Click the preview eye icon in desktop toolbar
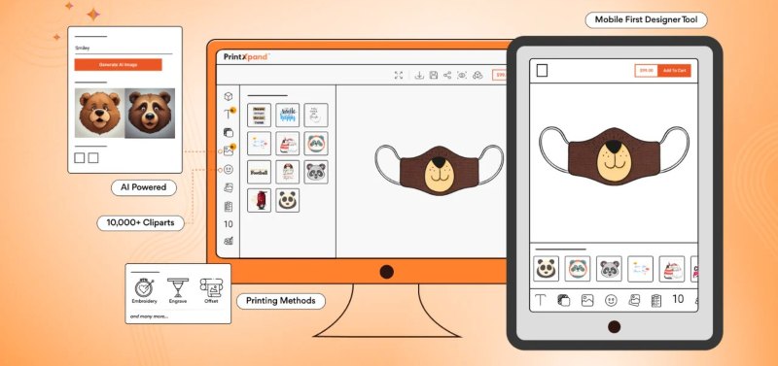This screenshot has height=366, width=778. click(463, 76)
